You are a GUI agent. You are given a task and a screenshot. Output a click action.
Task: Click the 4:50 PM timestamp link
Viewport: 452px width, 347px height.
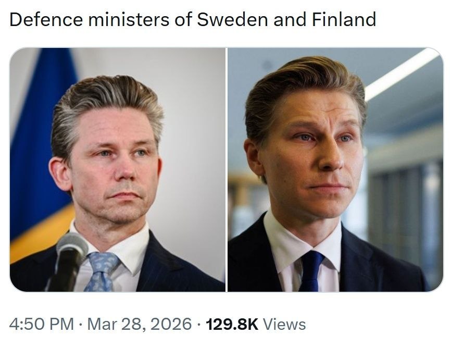(x=41, y=324)
